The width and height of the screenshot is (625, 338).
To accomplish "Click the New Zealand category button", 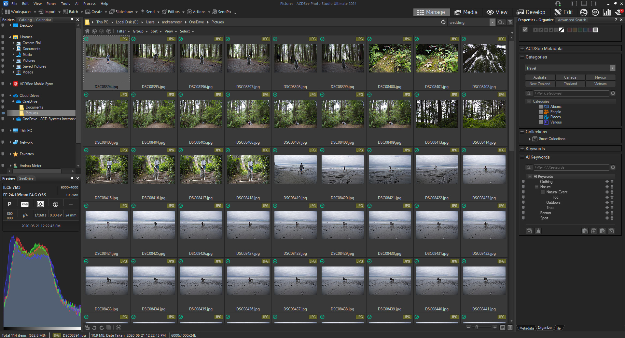I will coord(540,84).
